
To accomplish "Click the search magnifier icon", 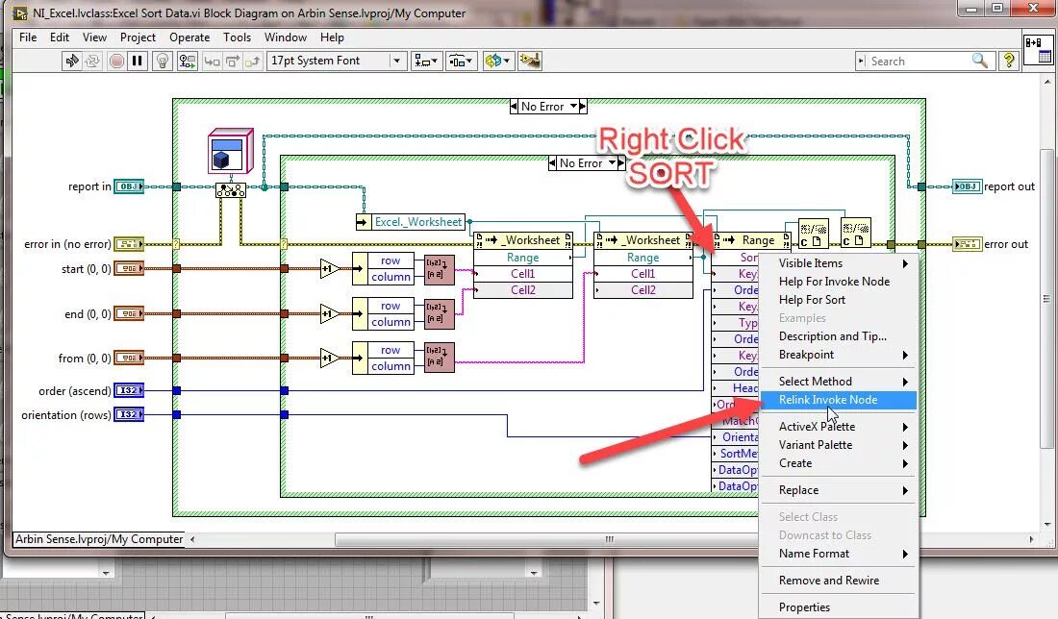I will pyautogui.click(x=980, y=61).
